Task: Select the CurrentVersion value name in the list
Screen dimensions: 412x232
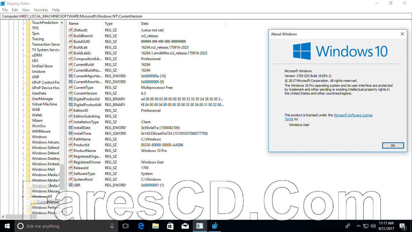Action: (85, 93)
